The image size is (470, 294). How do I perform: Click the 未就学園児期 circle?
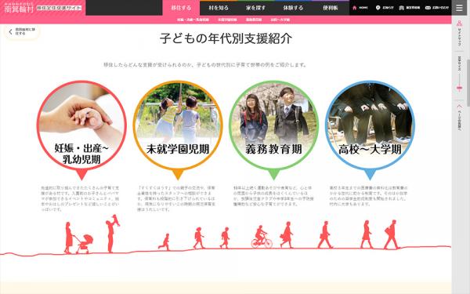click(x=178, y=125)
